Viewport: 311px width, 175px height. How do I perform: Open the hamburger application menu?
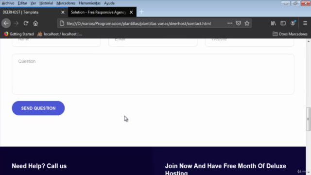(x=305, y=23)
